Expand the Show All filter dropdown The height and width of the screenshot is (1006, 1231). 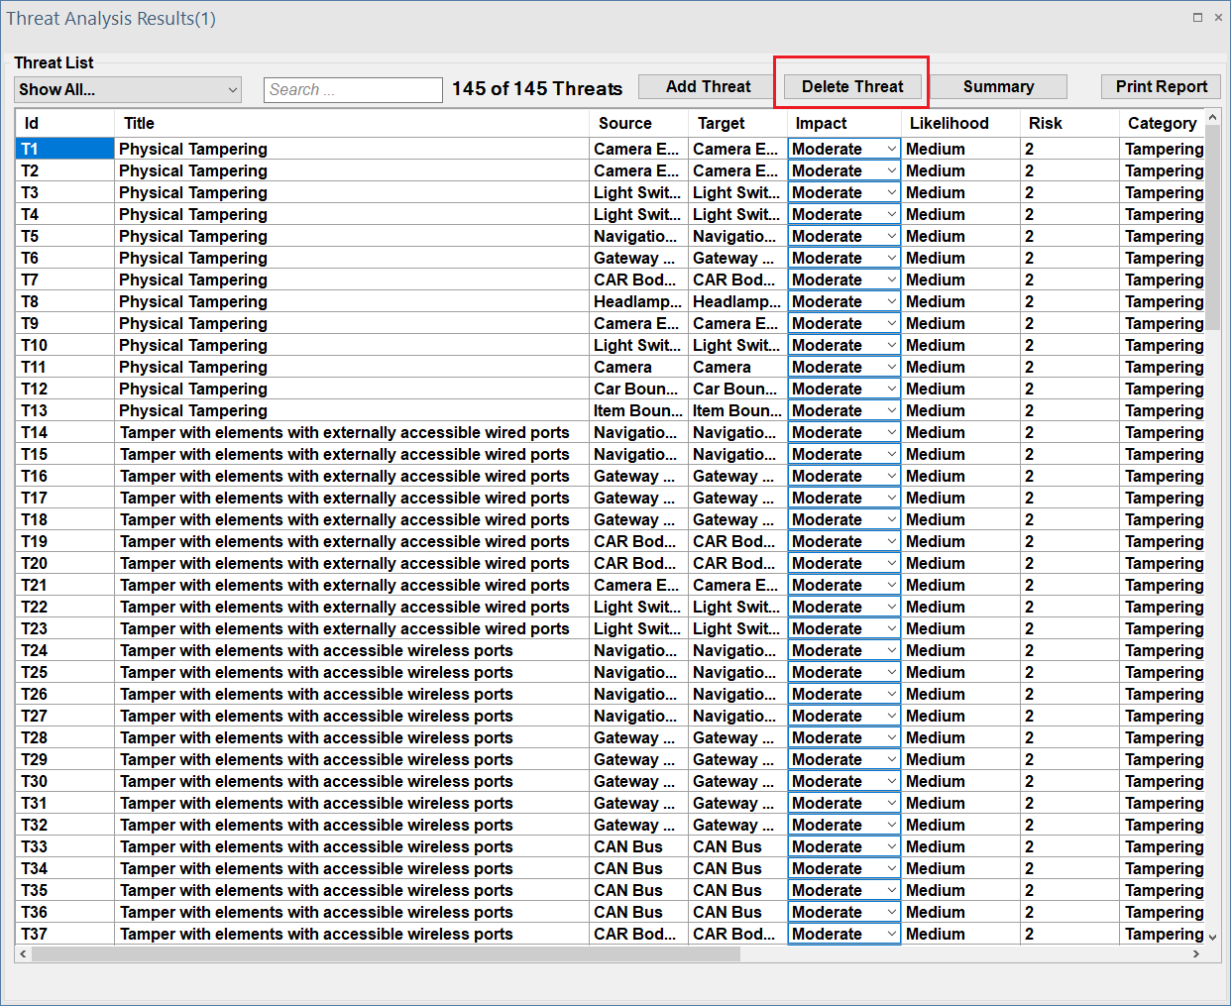click(129, 90)
